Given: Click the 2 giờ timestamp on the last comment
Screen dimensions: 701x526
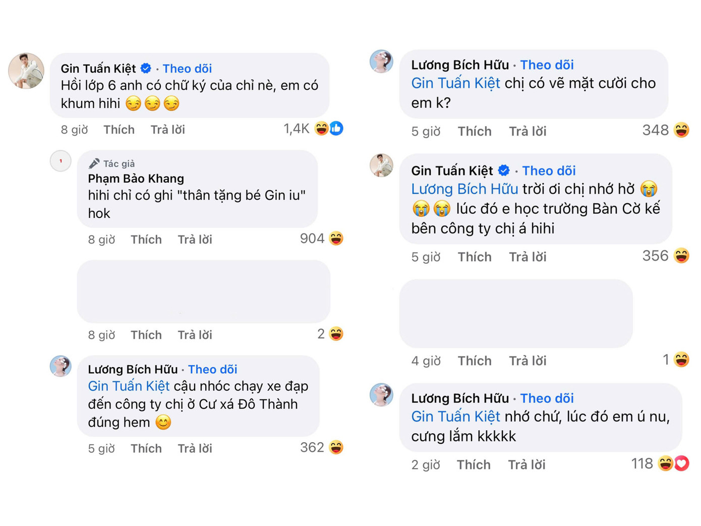Looking at the screenshot, I should point(426,464).
